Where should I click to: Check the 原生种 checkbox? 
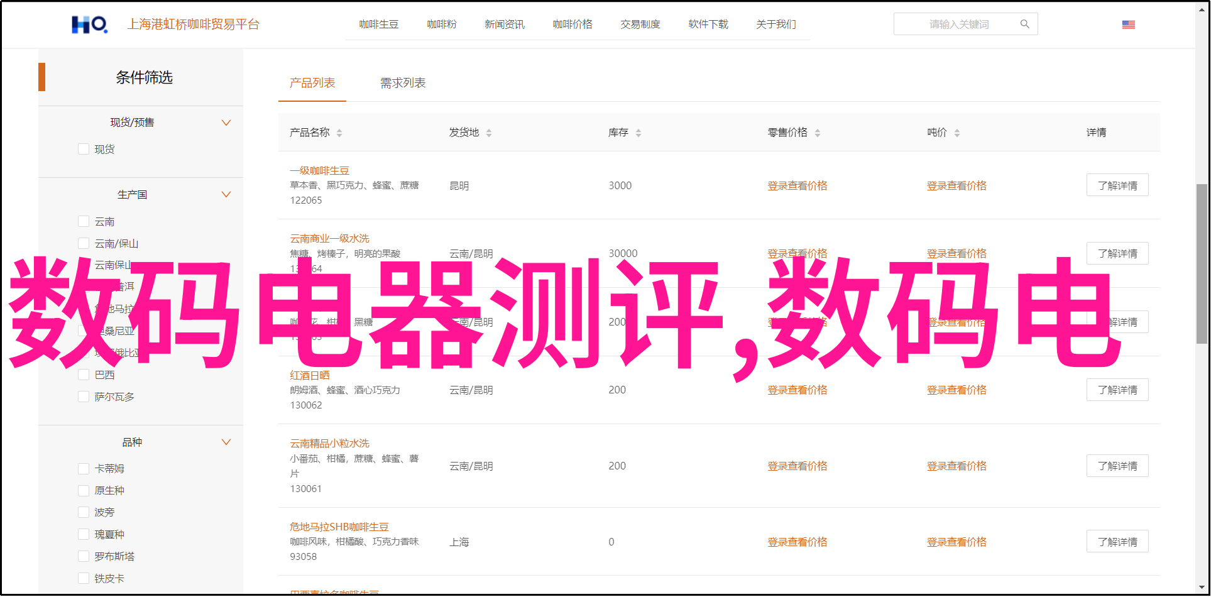pos(84,490)
